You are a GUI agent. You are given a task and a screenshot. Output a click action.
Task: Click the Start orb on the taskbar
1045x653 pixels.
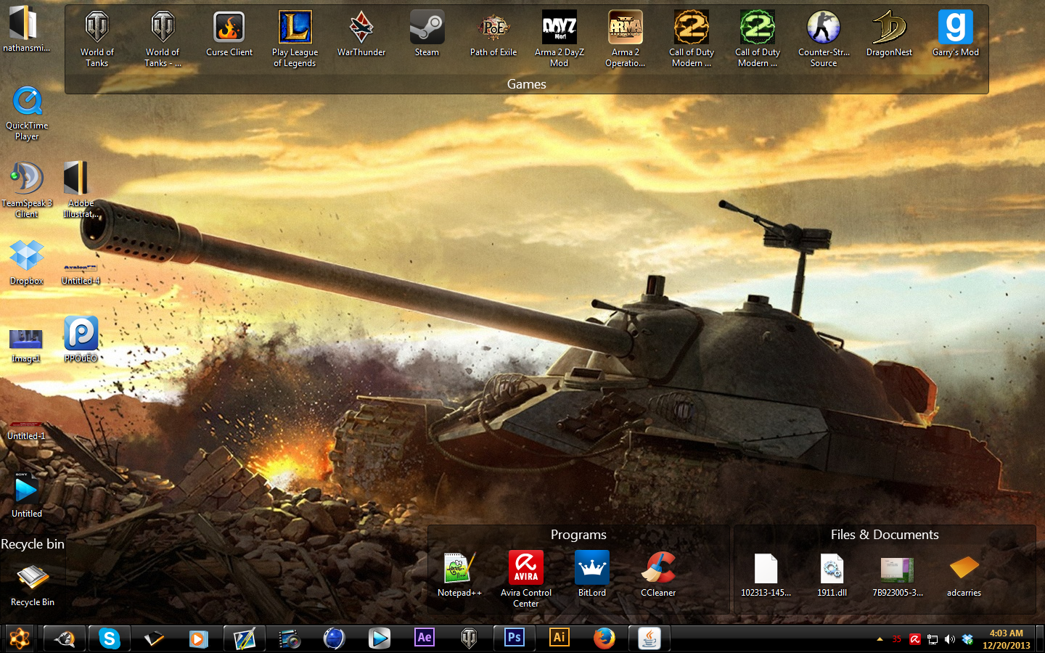coord(20,638)
